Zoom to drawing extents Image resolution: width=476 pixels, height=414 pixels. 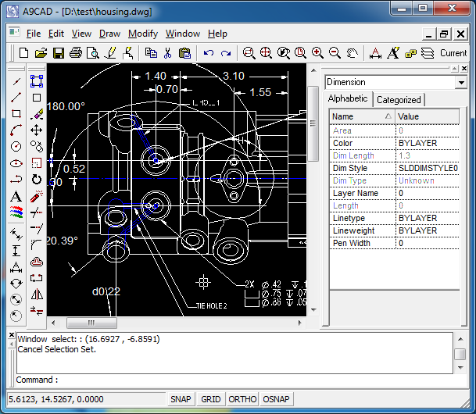click(x=266, y=53)
